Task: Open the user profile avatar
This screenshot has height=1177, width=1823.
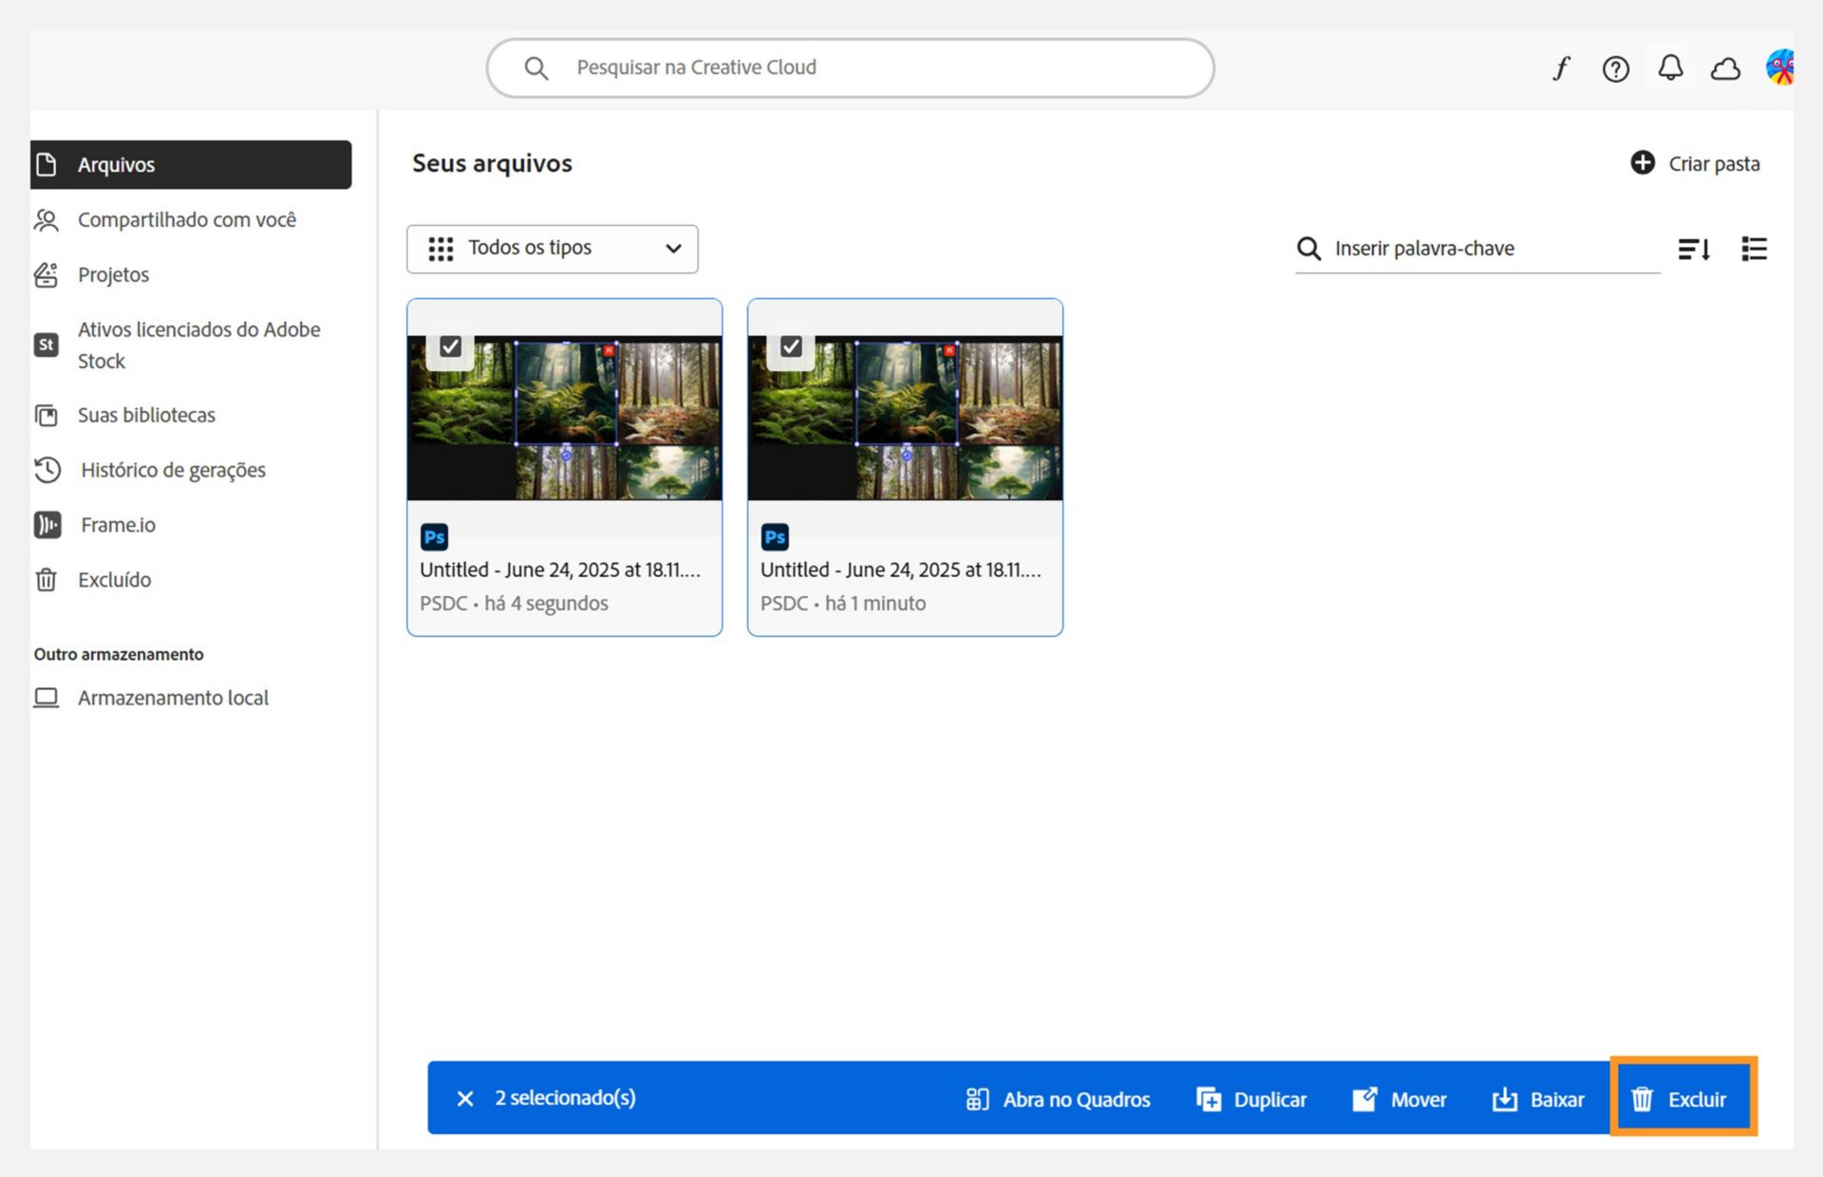Action: [1780, 67]
